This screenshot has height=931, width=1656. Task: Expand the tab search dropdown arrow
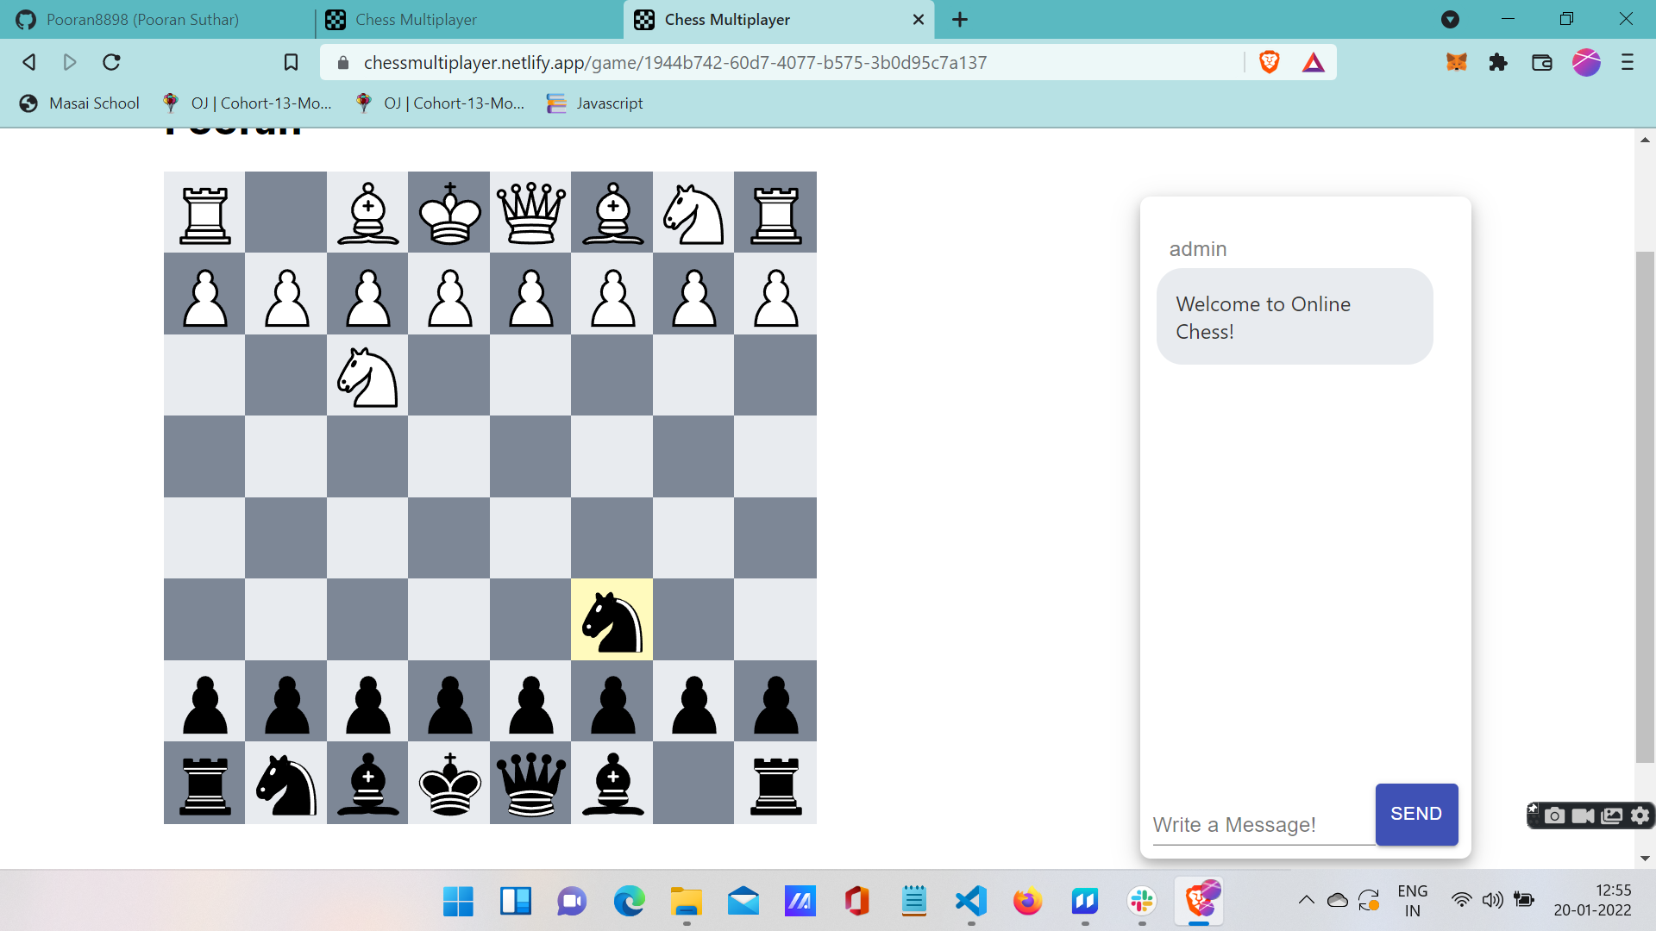(x=1450, y=19)
